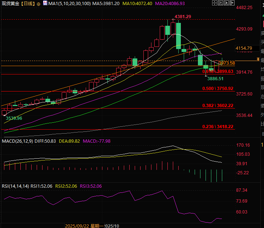264x228 pixels.
Task: Select the 0.618 \ 3899.63 Fibonacci label
Action: point(218,72)
